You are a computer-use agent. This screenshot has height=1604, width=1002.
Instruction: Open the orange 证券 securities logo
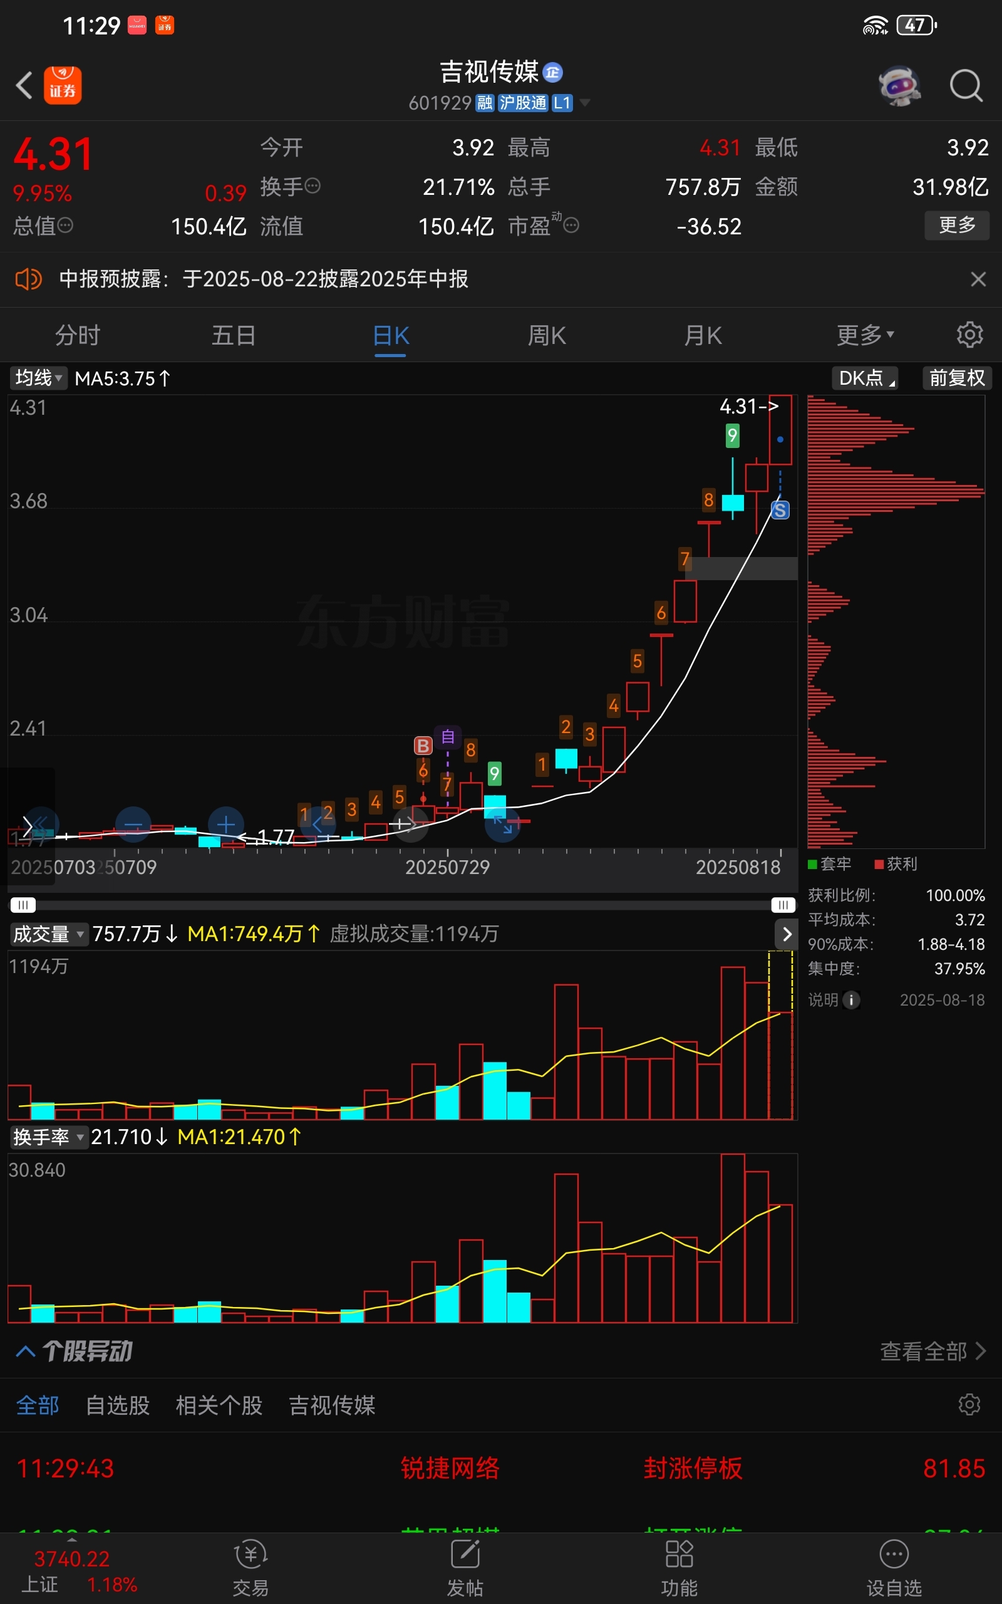click(63, 85)
